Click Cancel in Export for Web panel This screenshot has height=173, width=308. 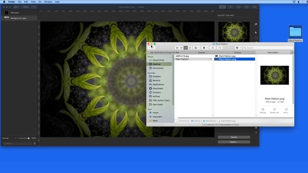234,137
